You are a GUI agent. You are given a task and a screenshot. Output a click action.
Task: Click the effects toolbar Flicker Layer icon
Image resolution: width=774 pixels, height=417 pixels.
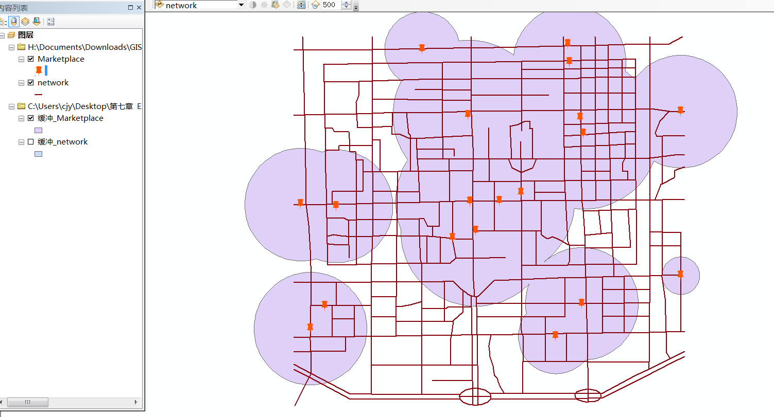coord(315,5)
